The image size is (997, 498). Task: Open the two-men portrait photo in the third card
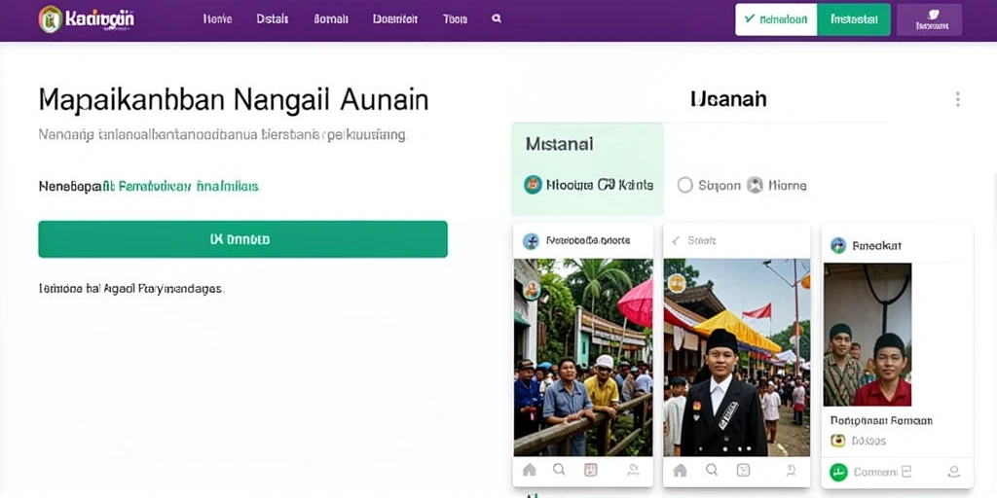pyautogui.click(x=868, y=335)
